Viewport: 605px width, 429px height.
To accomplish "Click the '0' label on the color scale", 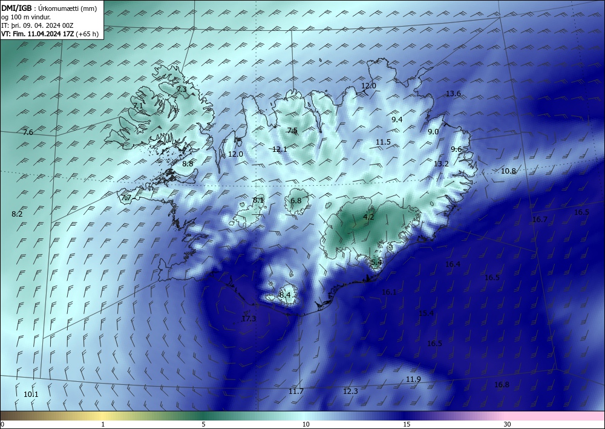I will click(x=2, y=425).
